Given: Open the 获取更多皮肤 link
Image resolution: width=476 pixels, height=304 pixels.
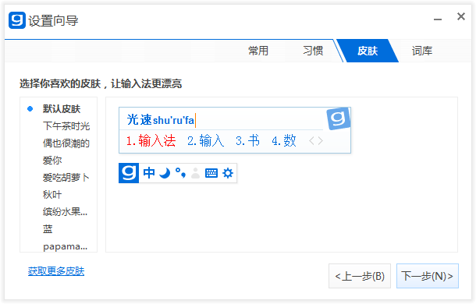Looking at the screenshot, I should [56, 271].
